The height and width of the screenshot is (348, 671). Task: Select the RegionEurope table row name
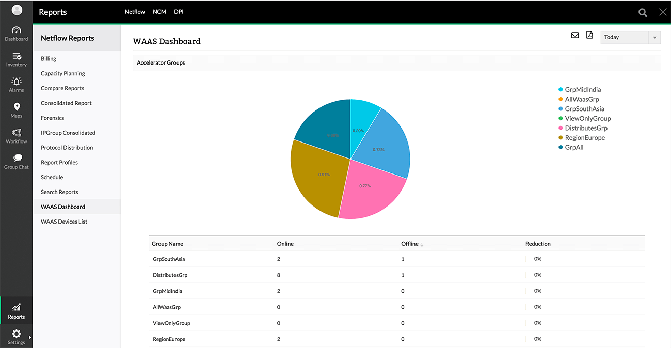click(x=169, y=339)
